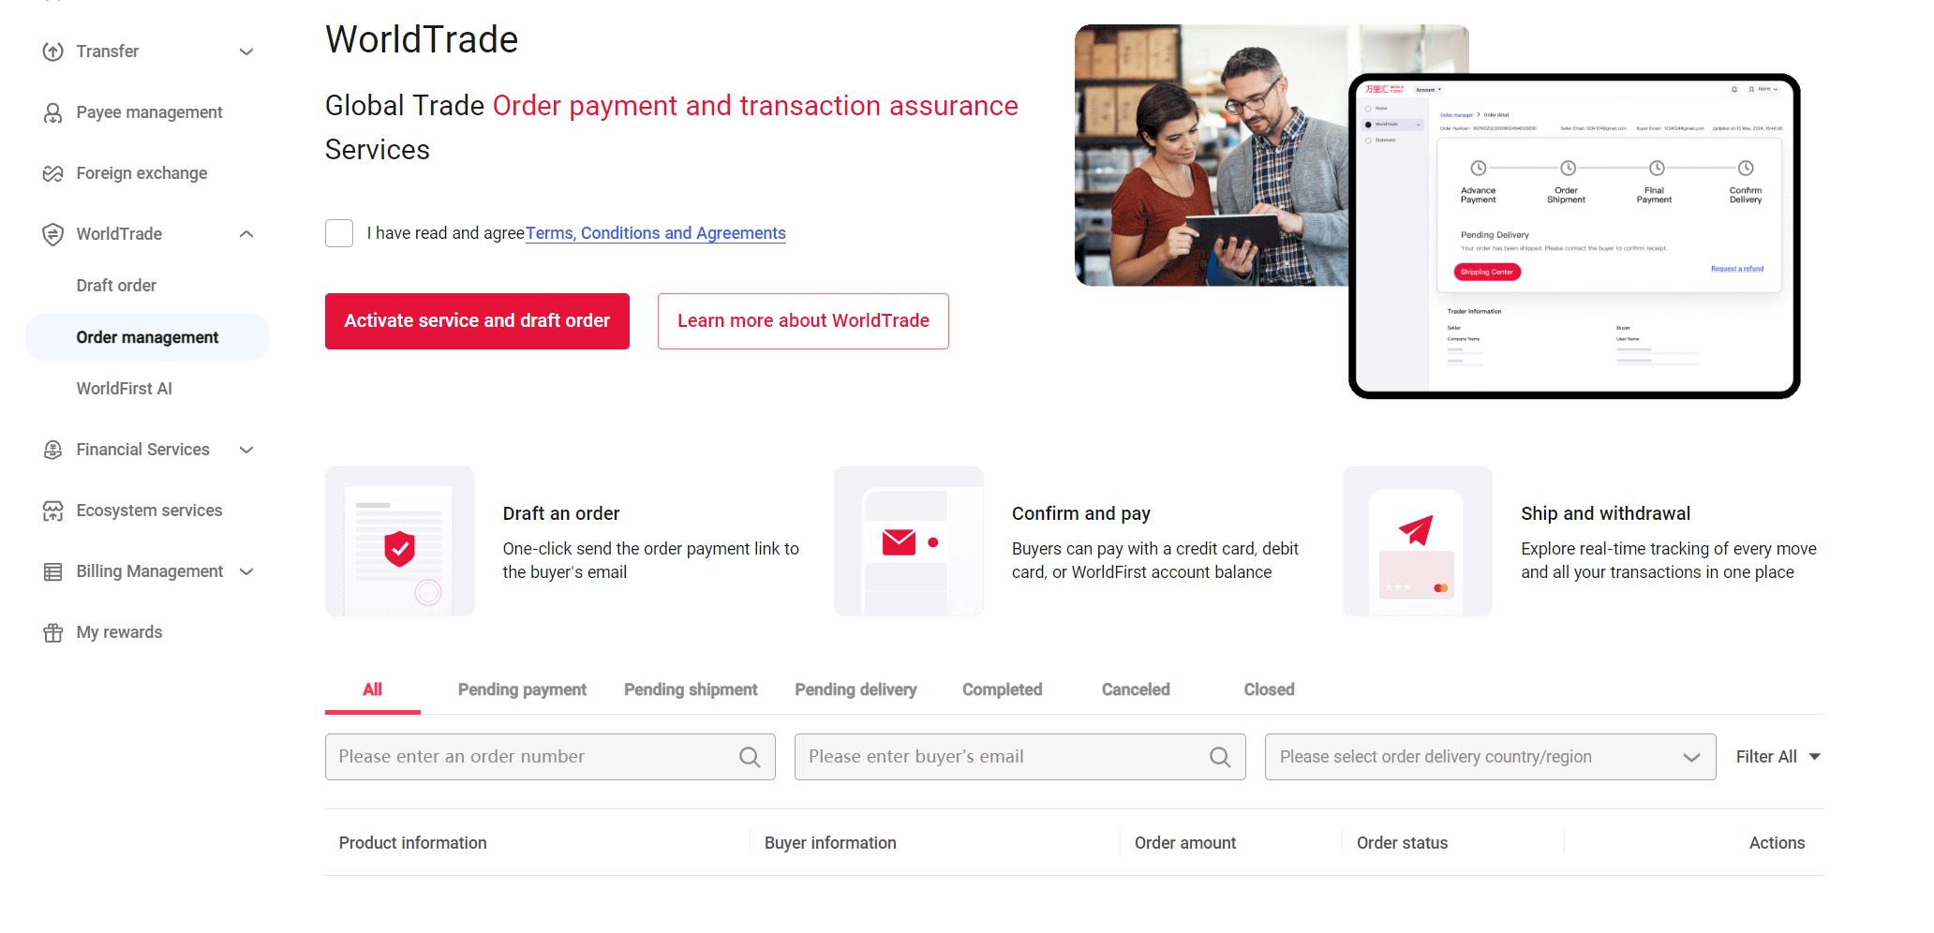Viewport: 1934px width, 933px height.
Task: Expand the Billing Management chevron
Action: coord(246,571)
